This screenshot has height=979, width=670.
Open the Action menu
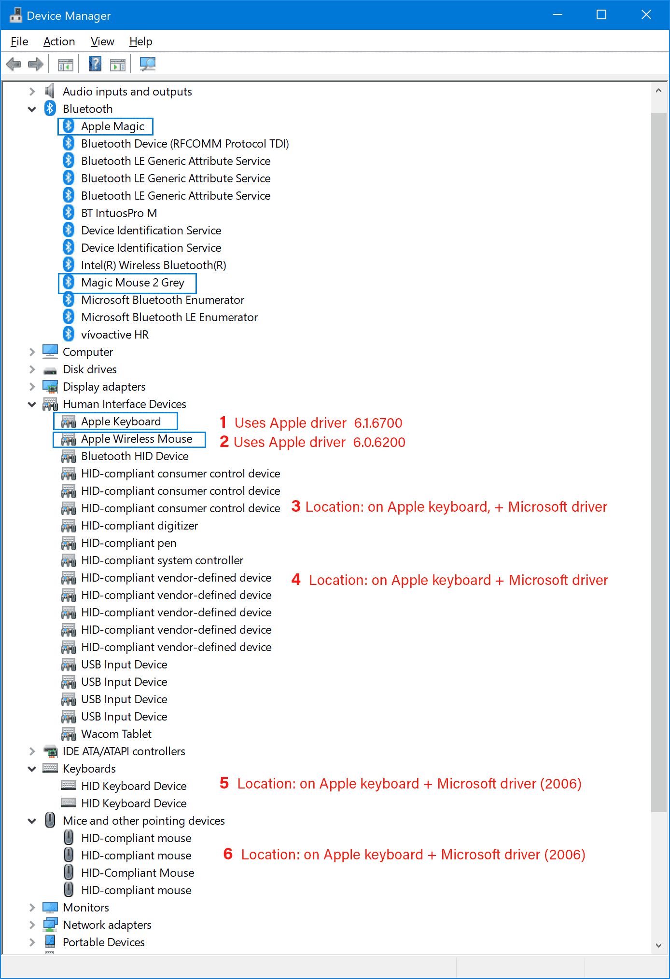click(x=59, y=41)
